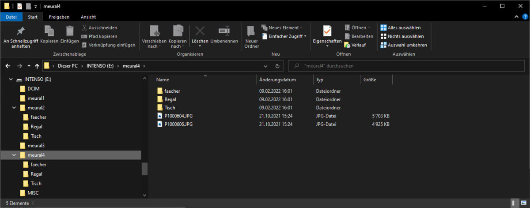The width and height of the screenshot is (530, 208).
Task: Switch to large thumbnails view in status bar
Action: [x=524, y=203]
